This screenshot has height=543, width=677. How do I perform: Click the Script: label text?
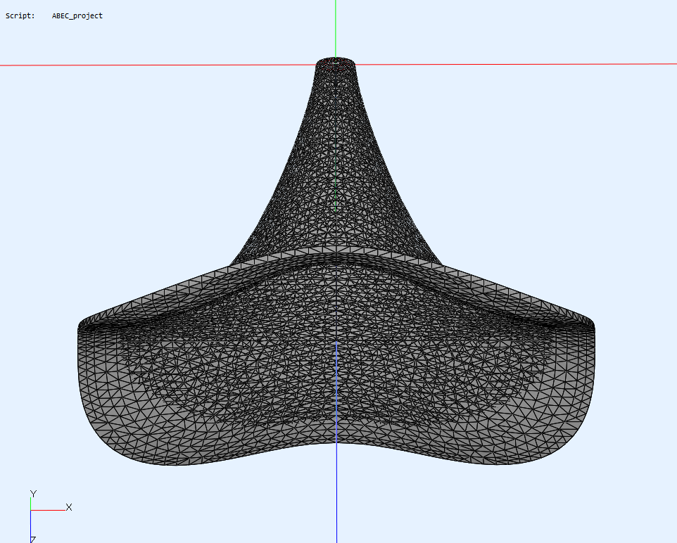(20, 16)
